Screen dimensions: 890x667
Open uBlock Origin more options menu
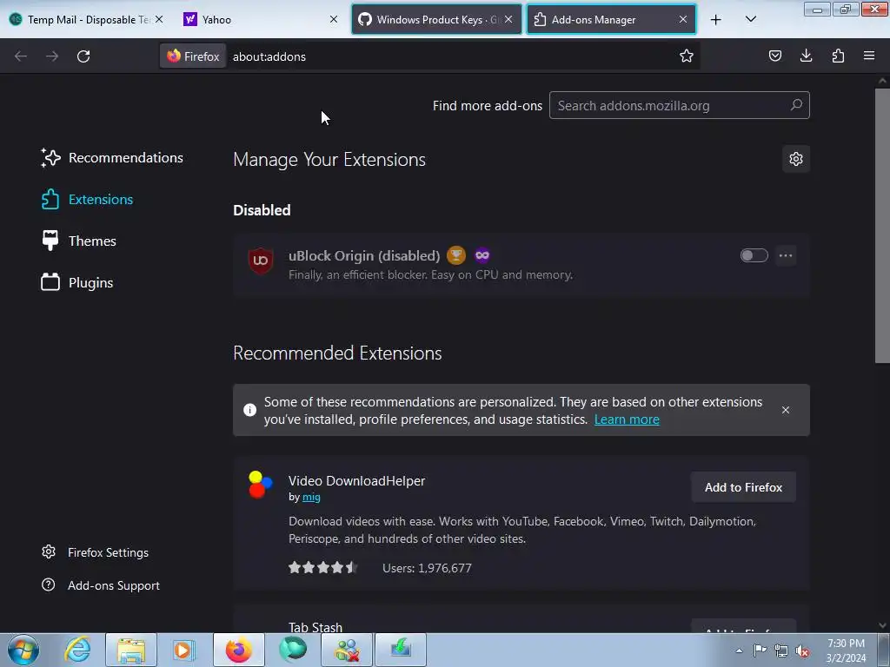786,255
